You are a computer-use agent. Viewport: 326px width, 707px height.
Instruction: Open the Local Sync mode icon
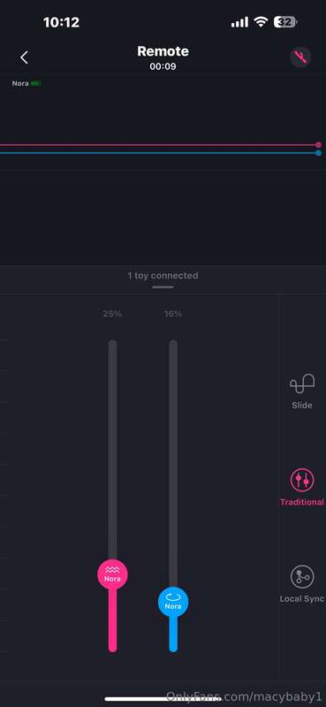pyautogui.click(x=301, y=577)
